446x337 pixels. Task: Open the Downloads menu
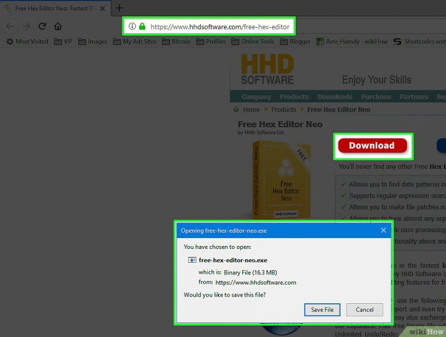coord(334,97)
